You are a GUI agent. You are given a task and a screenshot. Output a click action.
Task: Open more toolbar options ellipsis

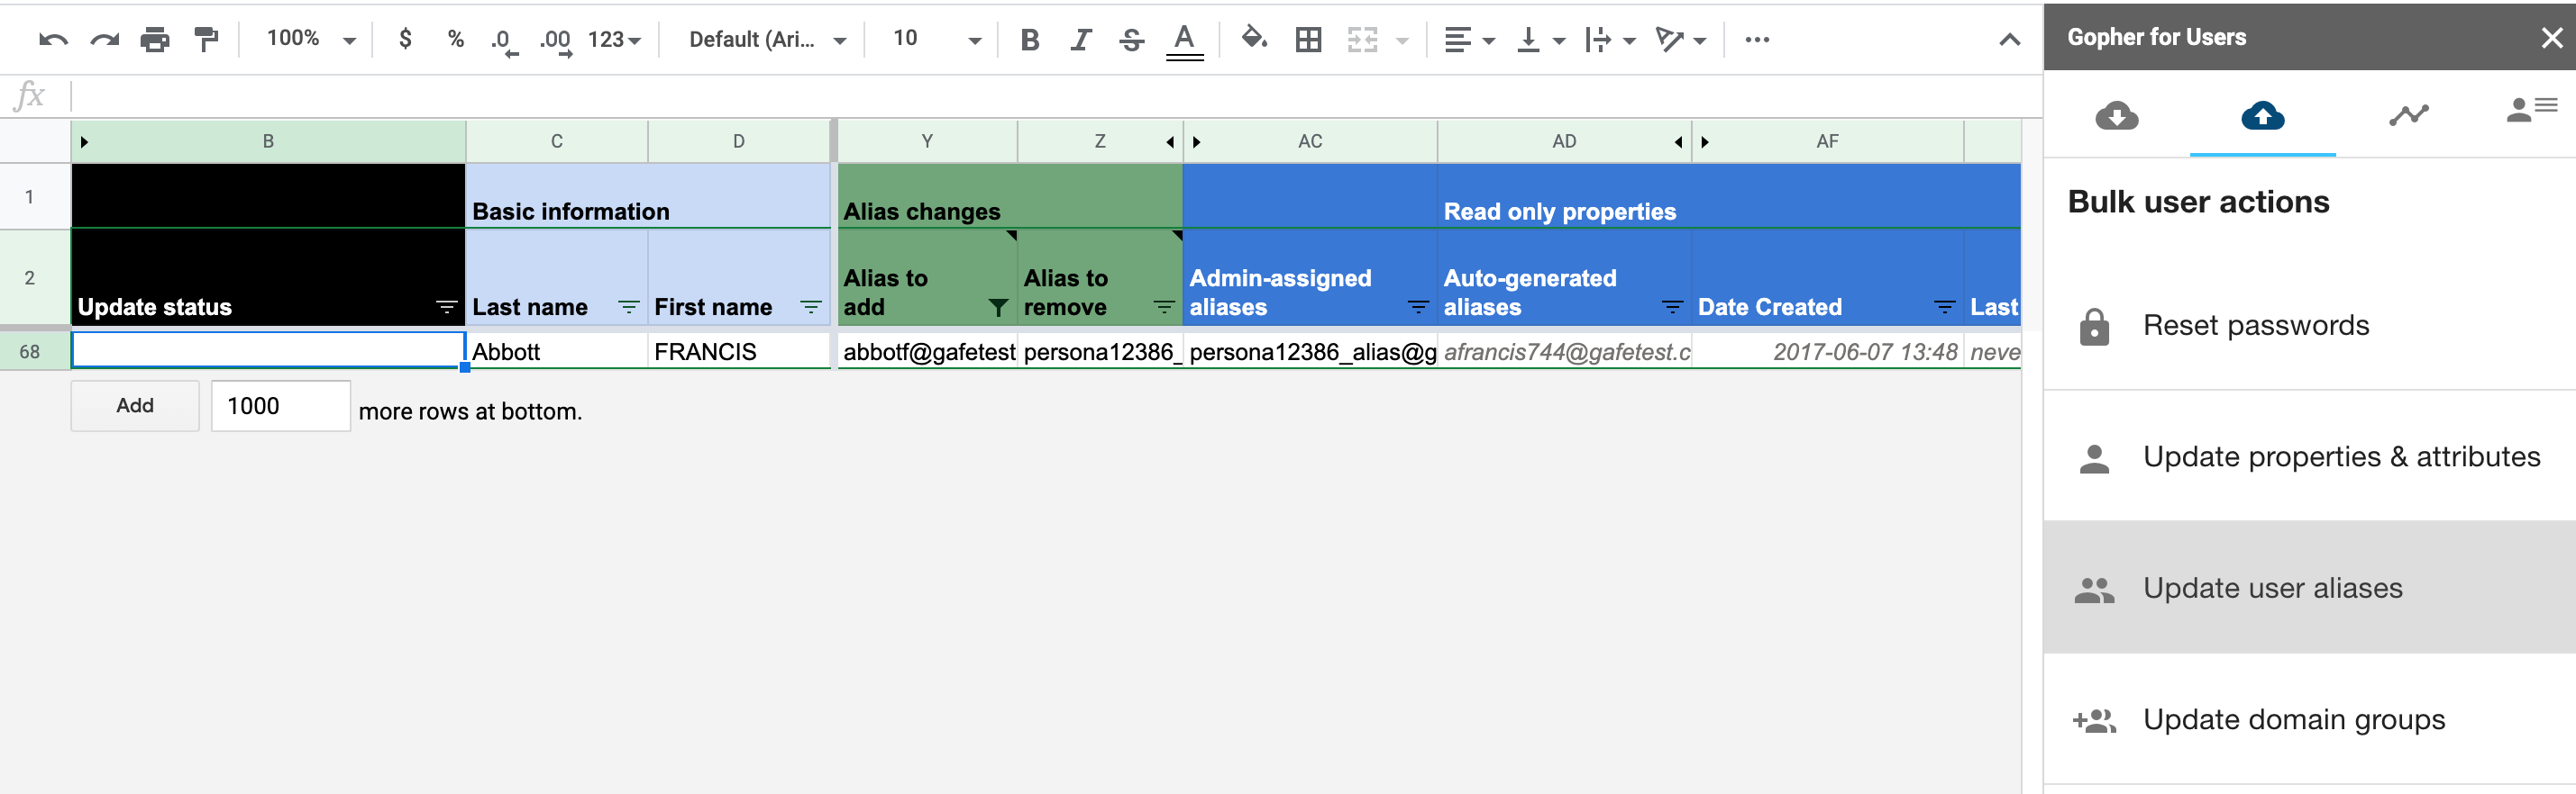1757,40
